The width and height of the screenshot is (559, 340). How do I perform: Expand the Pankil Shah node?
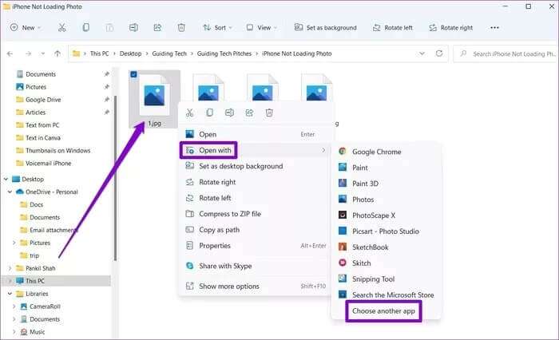point(10,268)
